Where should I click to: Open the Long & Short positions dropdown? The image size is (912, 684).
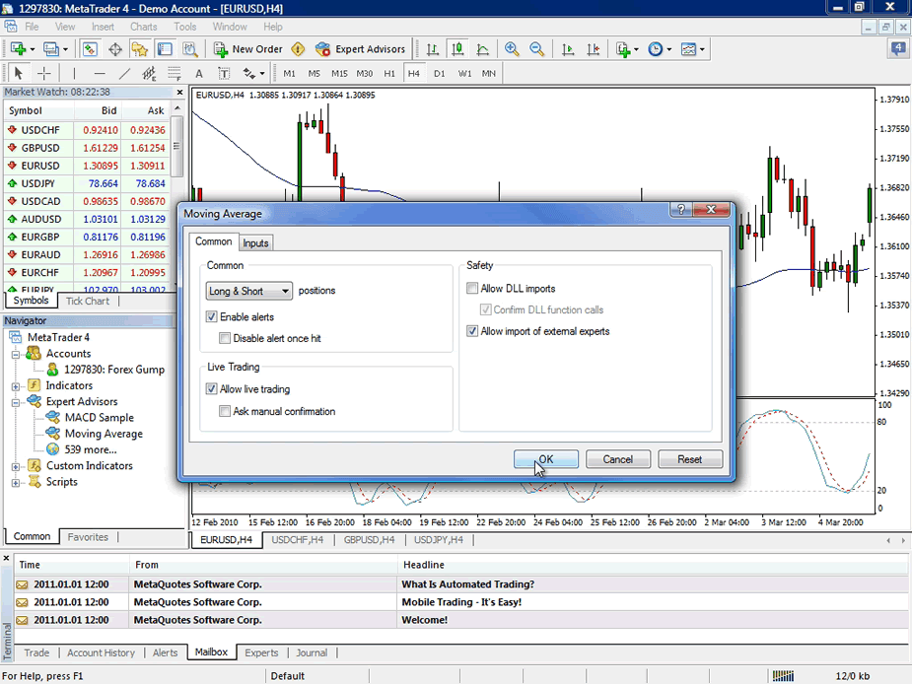point(248,291)
